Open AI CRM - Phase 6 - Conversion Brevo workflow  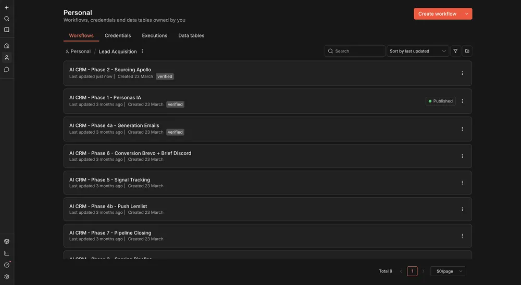tap(267, 156)
